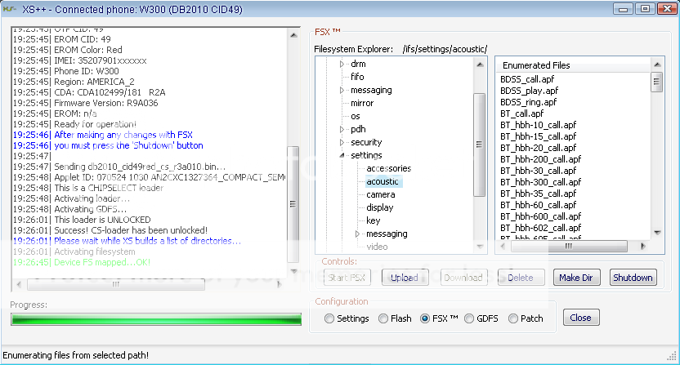The height and width of the screenshot is (365, 680).
Task: Select file BT_hbh-300_call.apf
Action: (541, 182)
